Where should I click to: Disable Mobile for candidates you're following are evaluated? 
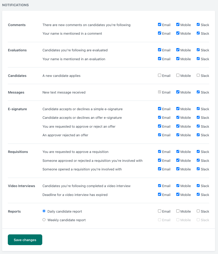pyautogui.click(x=178, y=50)
